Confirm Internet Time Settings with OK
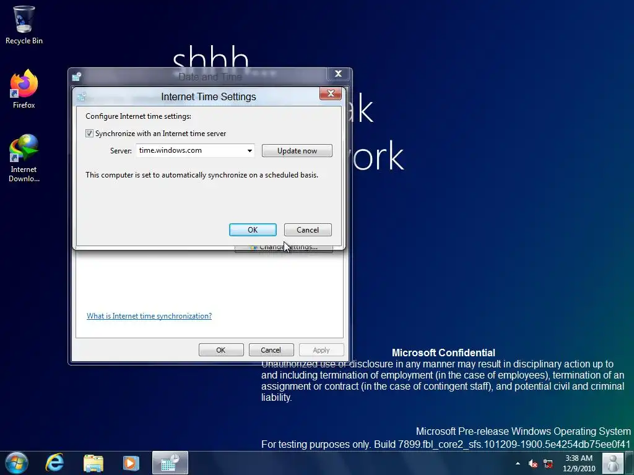The image size is (634, 475). (253, 230)
